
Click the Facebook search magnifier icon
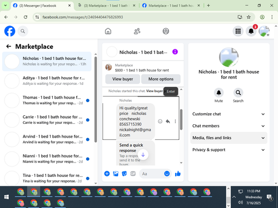coord(23,31)
